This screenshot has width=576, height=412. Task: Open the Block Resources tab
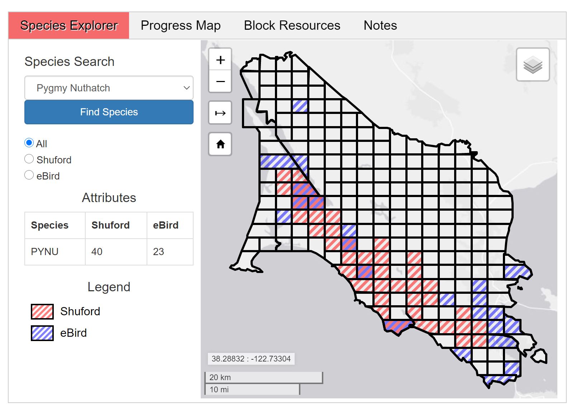(x=292, y=25)
